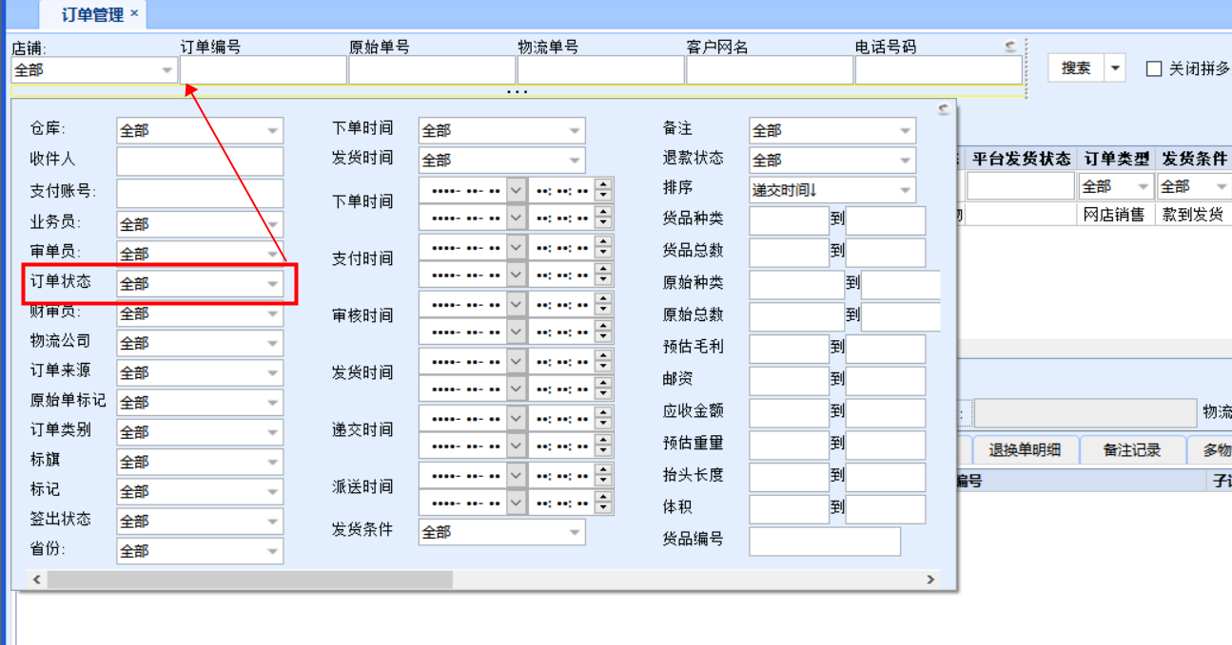Click the horizontal scrollbar thumb in the filter panel
This screenshot has width=1232, height=645.
click(249, 579)
